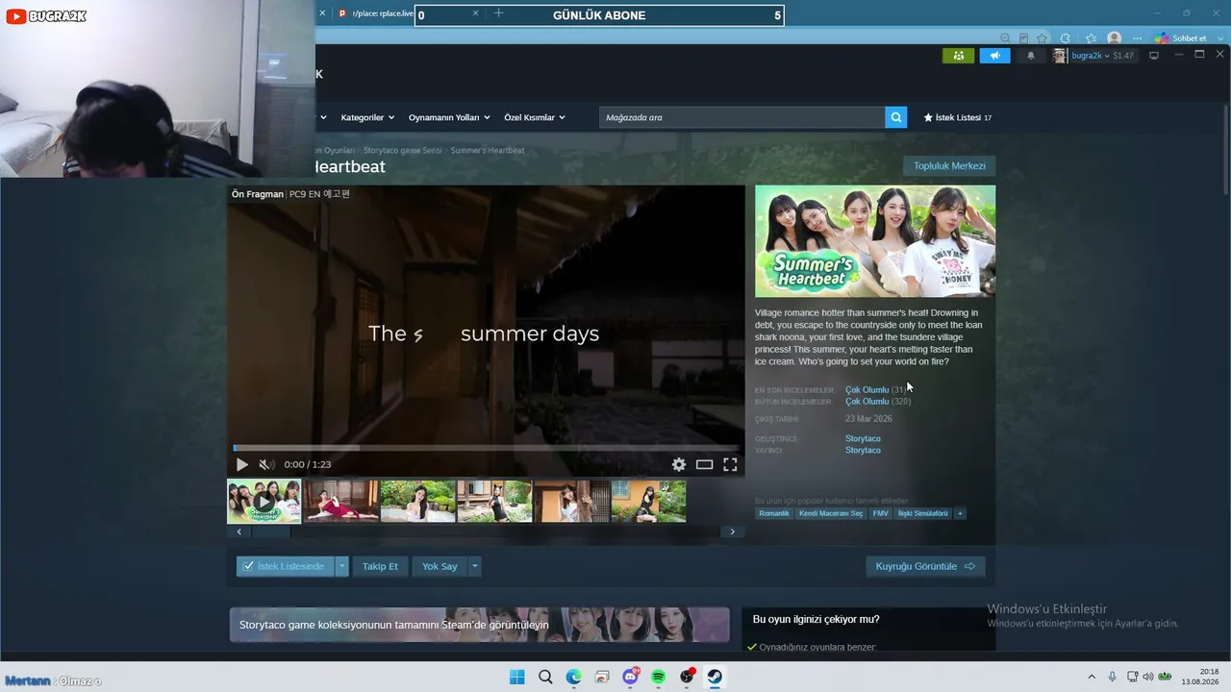Image resolution: width=1231 pixels, height=692 pixels.
Task: Open browser extensions puzzle icon
Action: [1066, 38]
